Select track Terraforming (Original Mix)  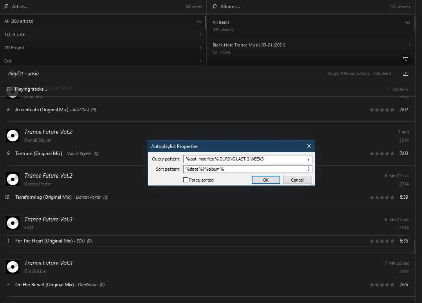tap(207, 197)
